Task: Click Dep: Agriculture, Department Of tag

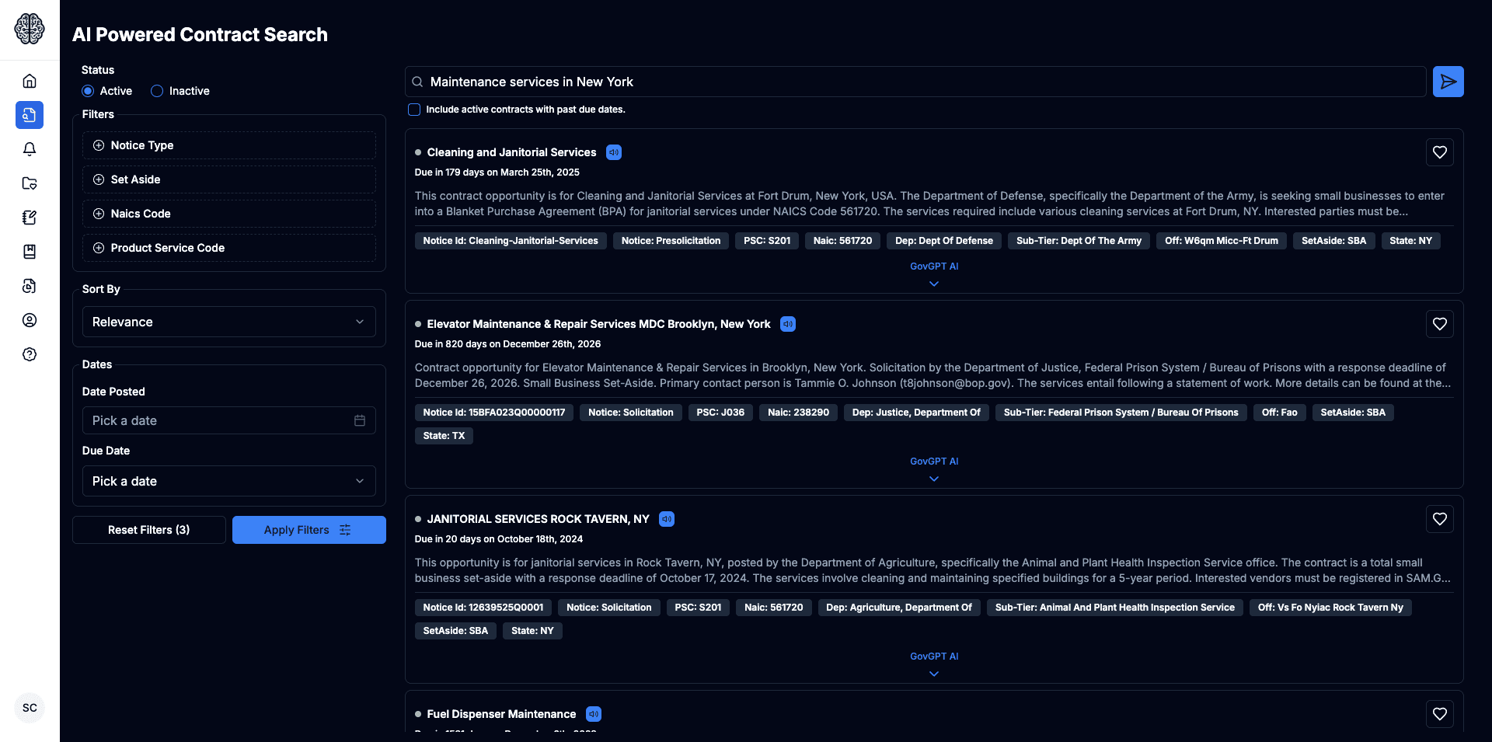Action: [899, 608]
